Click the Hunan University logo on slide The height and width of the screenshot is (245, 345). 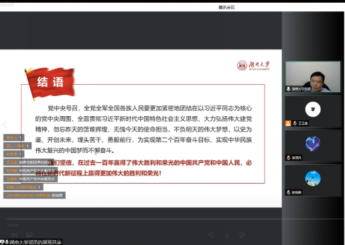[x=253, y=65]
